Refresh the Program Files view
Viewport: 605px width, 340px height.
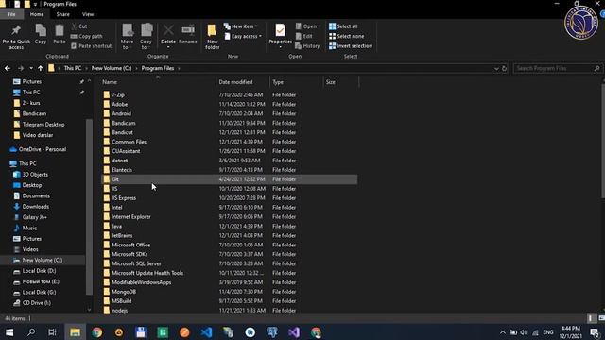[504, 68]
